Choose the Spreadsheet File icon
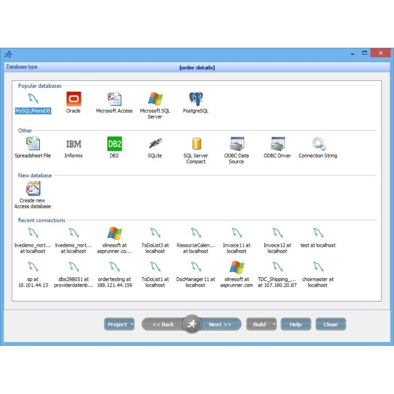Screen dimensions: 394x394 (x=33, y=144)
